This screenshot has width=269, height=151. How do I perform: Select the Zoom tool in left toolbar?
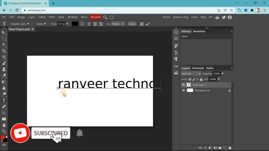coord(4,131)
